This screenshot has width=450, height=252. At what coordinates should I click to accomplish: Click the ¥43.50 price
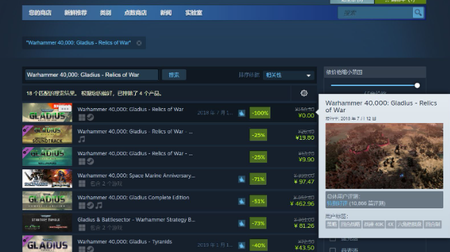[305, 248]
